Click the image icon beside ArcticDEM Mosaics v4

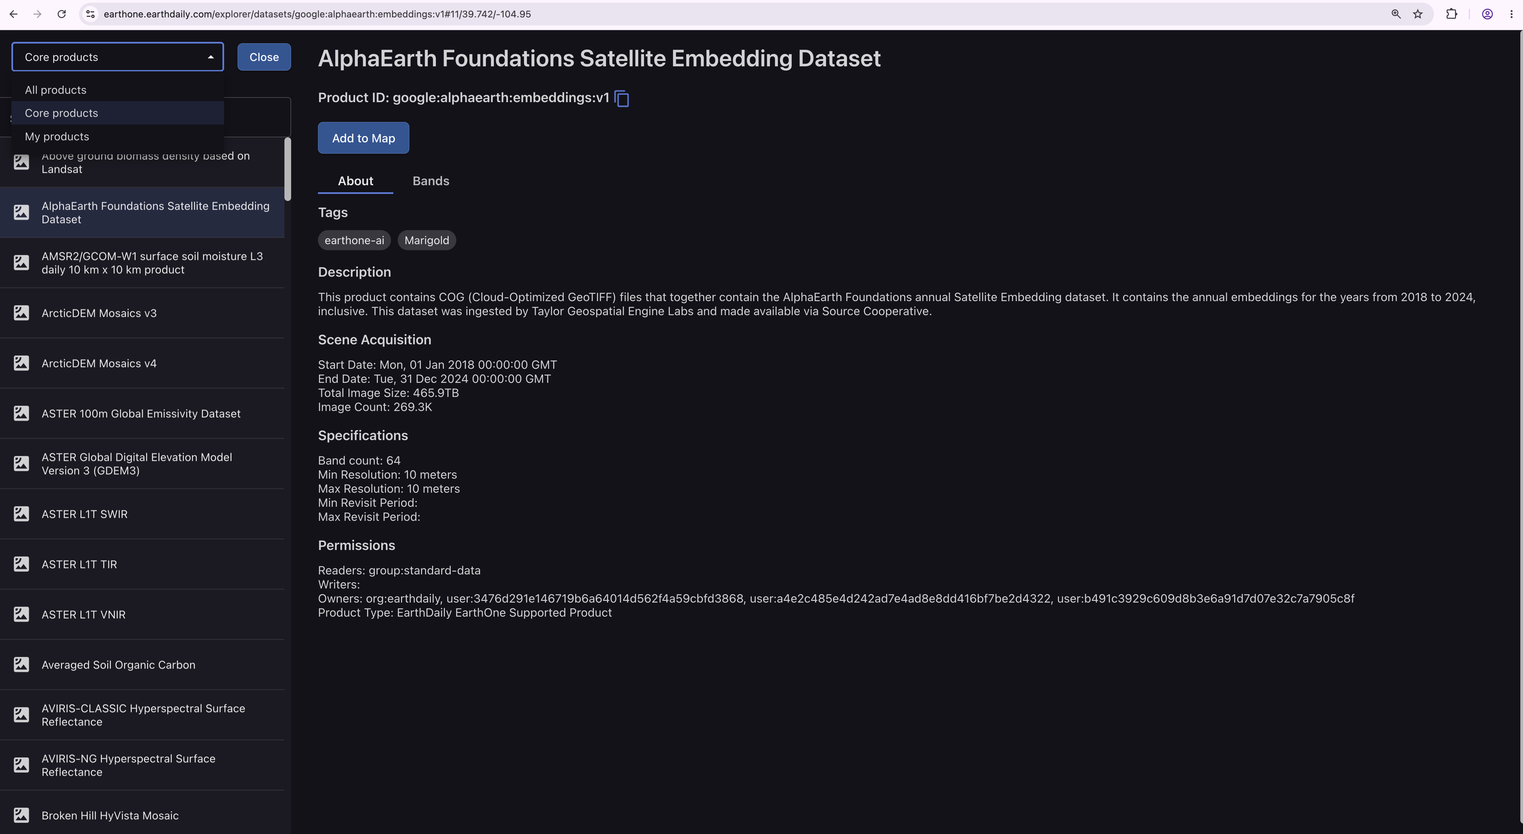pos(21,363)
